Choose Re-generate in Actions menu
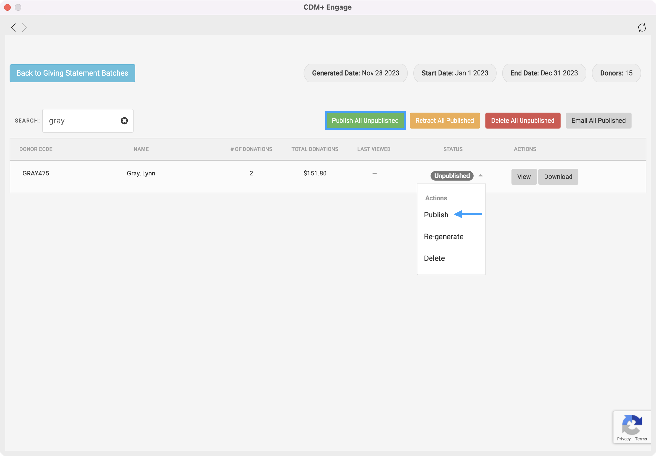Image resolution: width=656 pixels, height=456 pixels. tap(443, 237)
